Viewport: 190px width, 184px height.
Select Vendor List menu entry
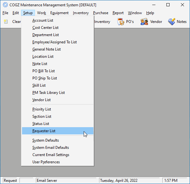tap(58, 100)
